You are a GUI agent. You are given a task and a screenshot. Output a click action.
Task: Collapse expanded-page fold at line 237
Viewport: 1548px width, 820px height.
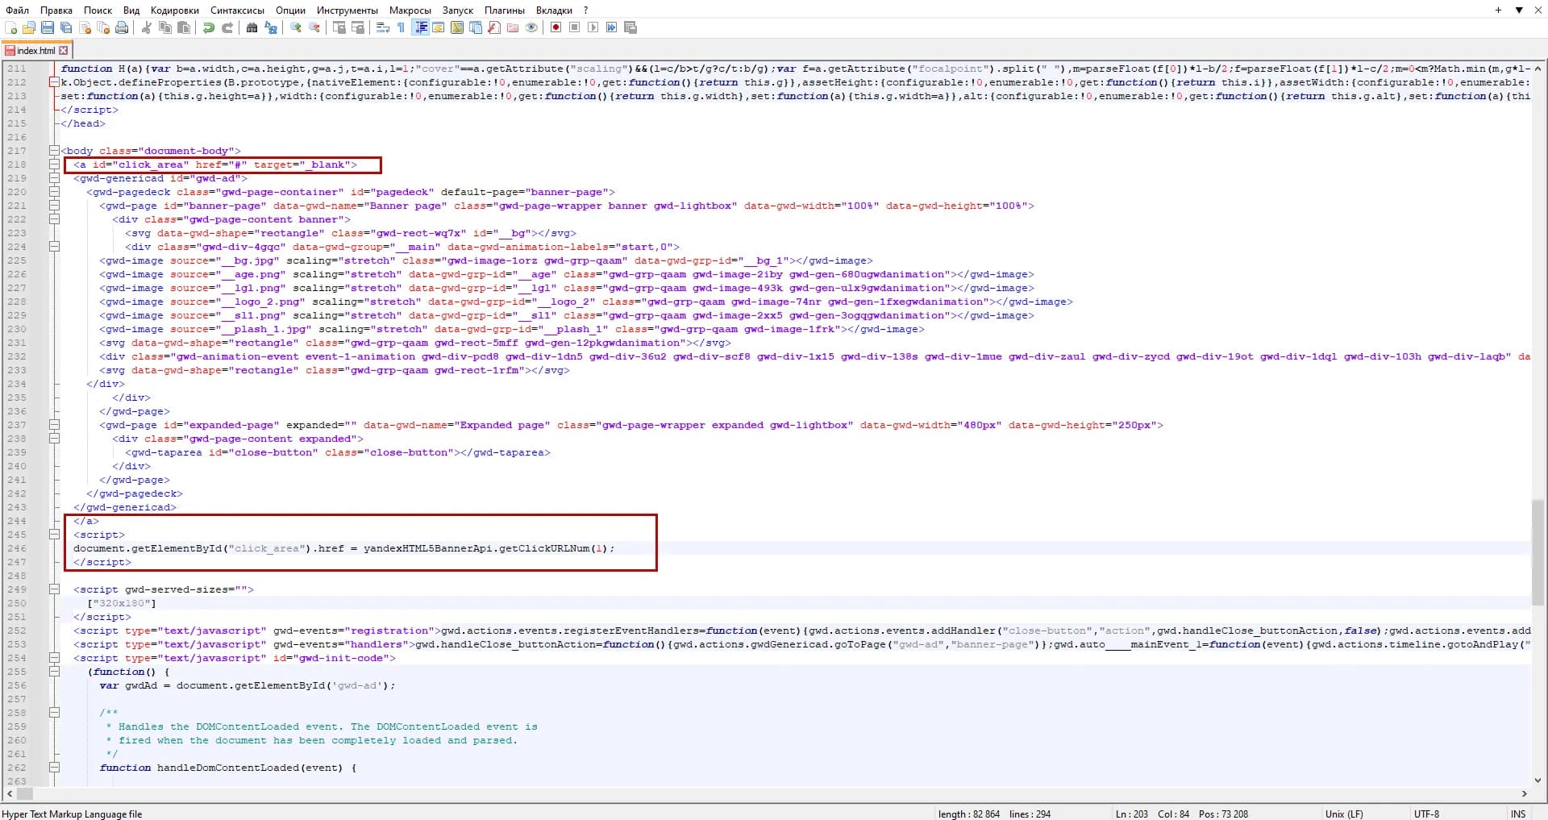pyautogui.click(x=54, y=425)
